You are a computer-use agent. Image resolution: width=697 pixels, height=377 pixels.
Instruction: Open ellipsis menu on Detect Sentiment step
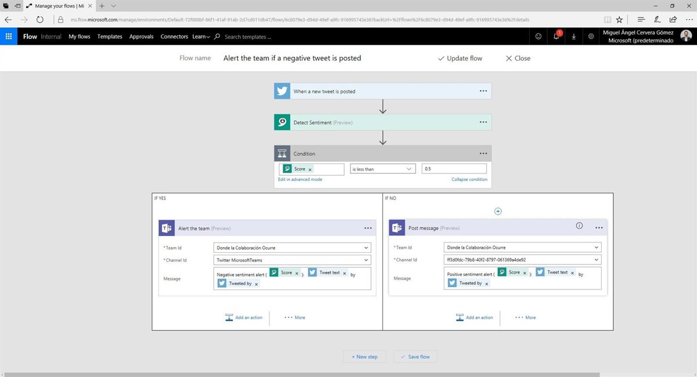[x=483, y=122]
